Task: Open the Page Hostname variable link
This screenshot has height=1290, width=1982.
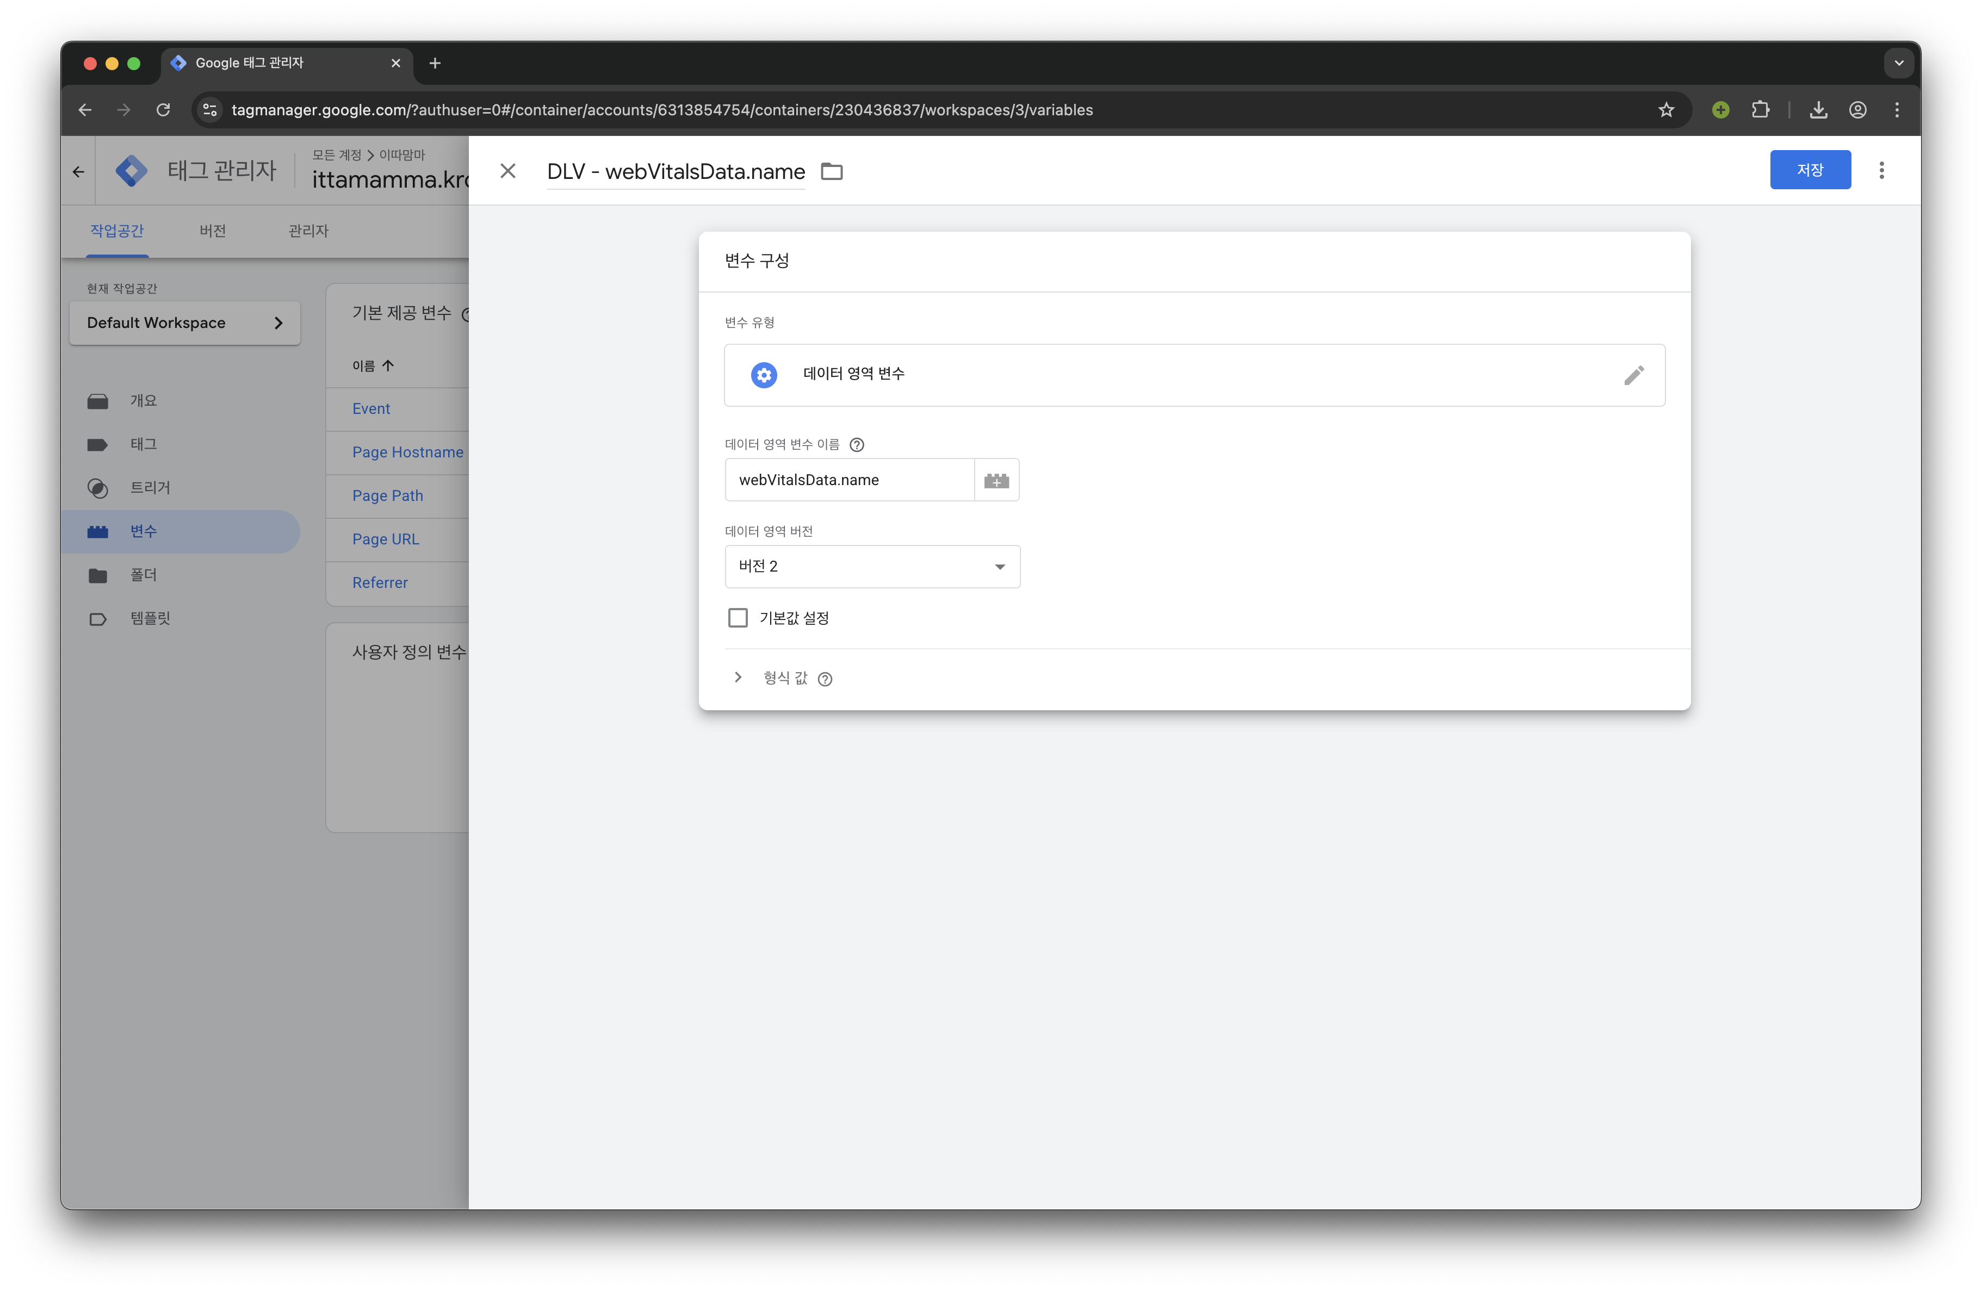Action: pos(407,452)
